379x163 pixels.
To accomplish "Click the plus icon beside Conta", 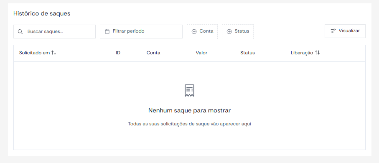I will [x=194, y=32].
